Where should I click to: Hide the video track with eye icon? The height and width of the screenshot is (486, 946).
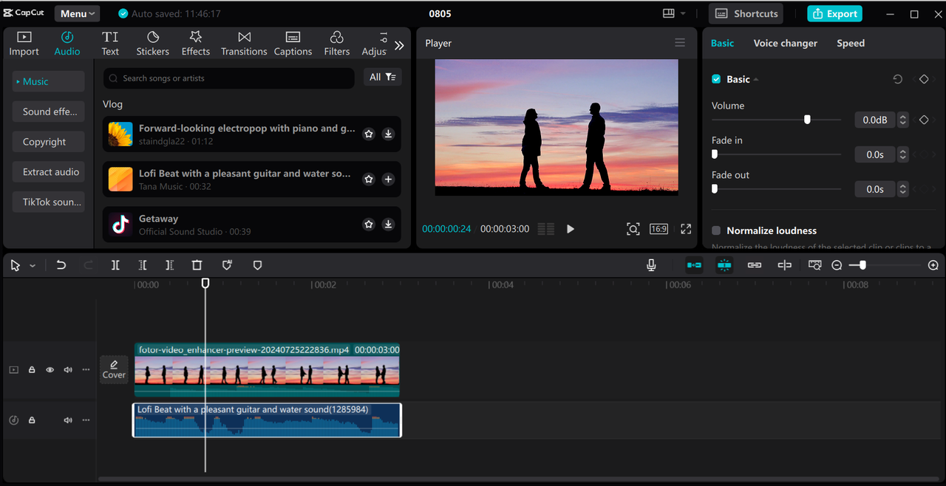pos(50,370)
